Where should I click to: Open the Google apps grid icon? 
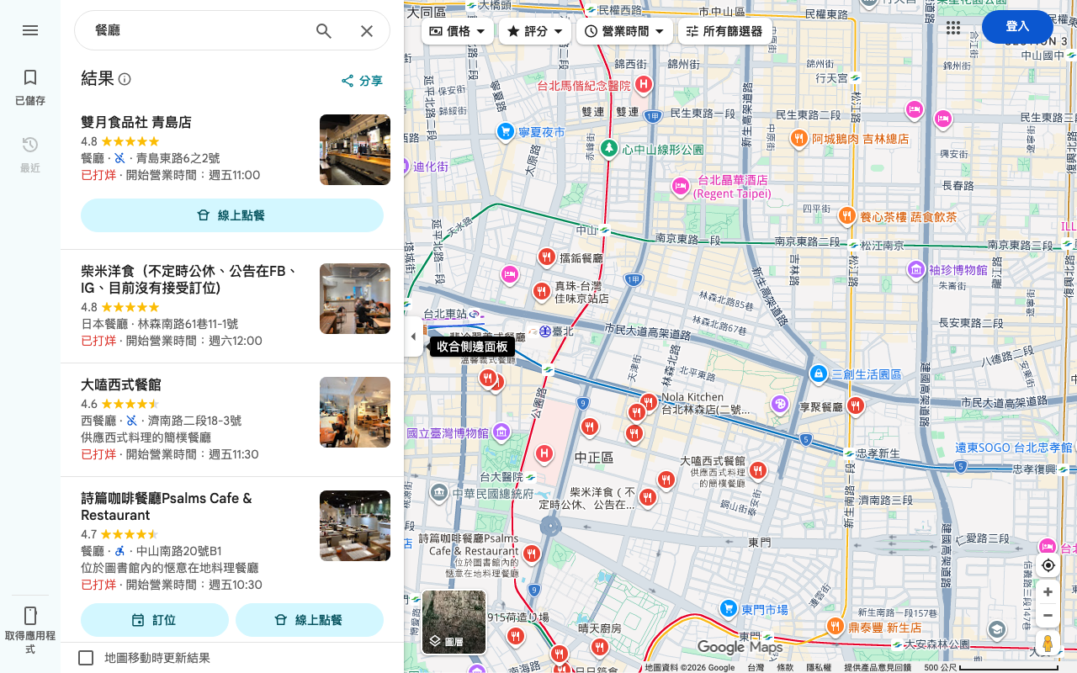coord(952,29)
